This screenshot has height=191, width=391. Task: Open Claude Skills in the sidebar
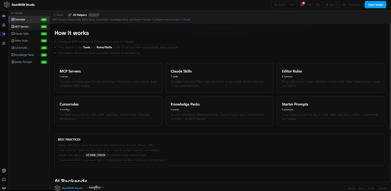pos(29,33)
